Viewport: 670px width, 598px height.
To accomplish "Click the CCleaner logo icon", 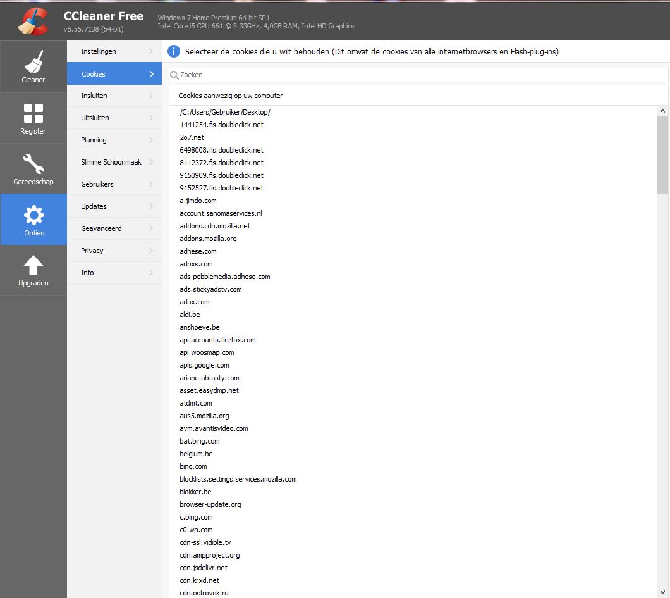I will click(33, 21).
